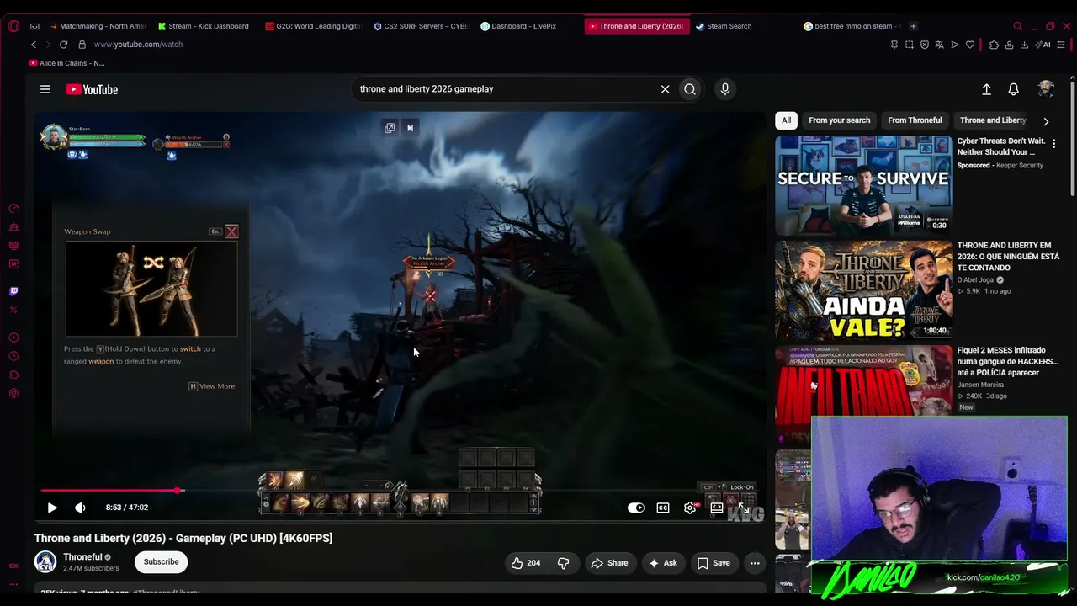This screenshot has width=1077, height=606.
Task: Click the Share button
Action: click(x=609, y=563)
